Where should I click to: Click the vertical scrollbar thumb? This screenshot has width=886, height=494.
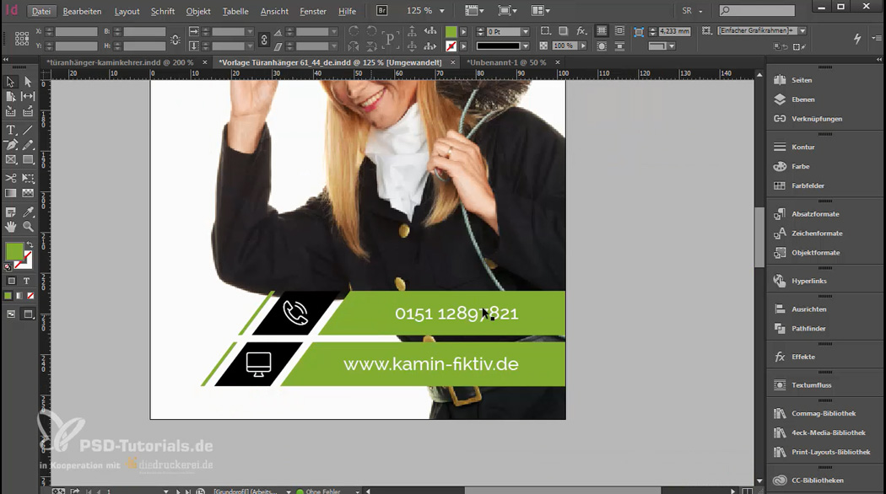point(759,238)
